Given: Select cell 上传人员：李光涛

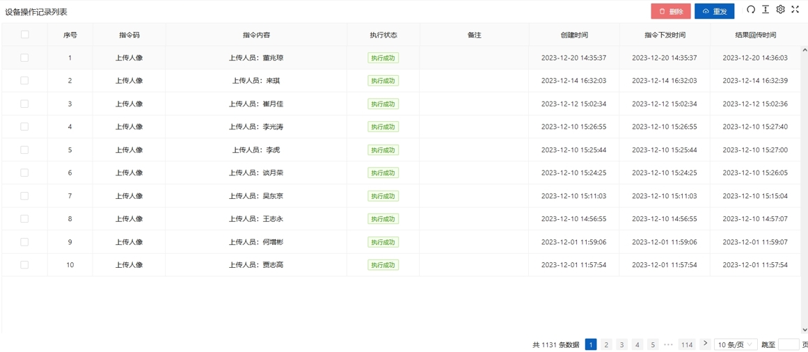Looking at the screenshot, I should (x=256, y=127).
